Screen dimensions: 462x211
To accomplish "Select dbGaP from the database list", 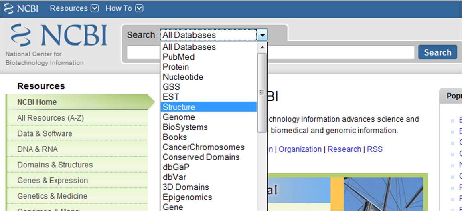I will 209,167.
